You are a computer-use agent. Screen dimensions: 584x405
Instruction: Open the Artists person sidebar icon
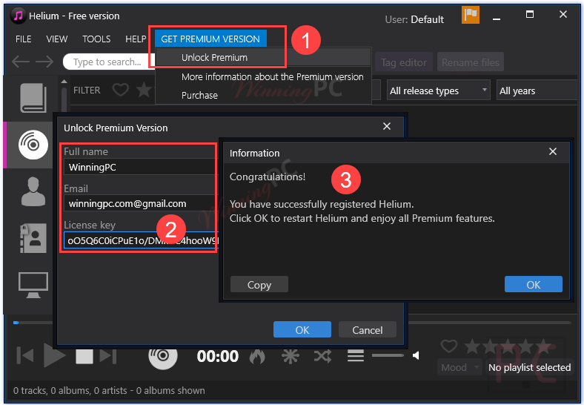(33, 191)
